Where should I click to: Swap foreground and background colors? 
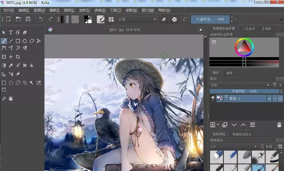pos(90,17)
